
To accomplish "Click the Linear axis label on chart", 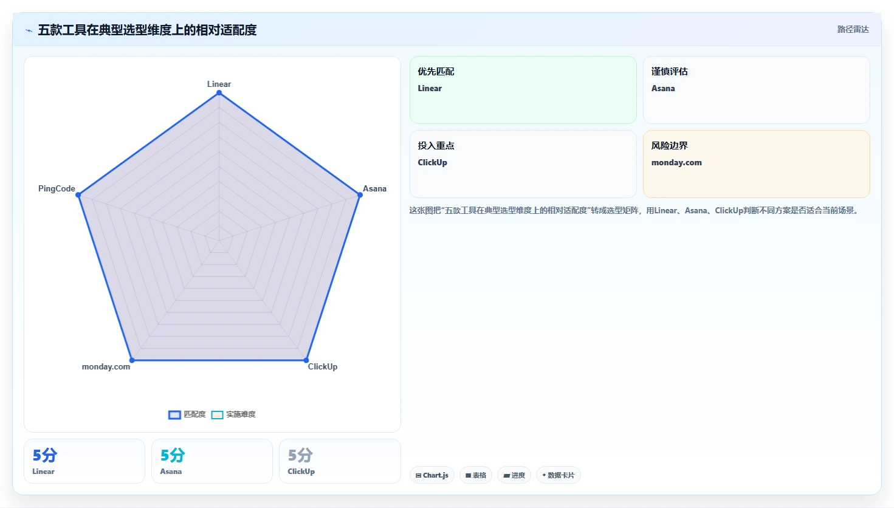I will pos(219,84).
